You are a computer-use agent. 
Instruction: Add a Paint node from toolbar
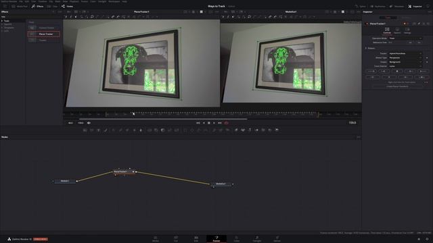click(106, 130)
